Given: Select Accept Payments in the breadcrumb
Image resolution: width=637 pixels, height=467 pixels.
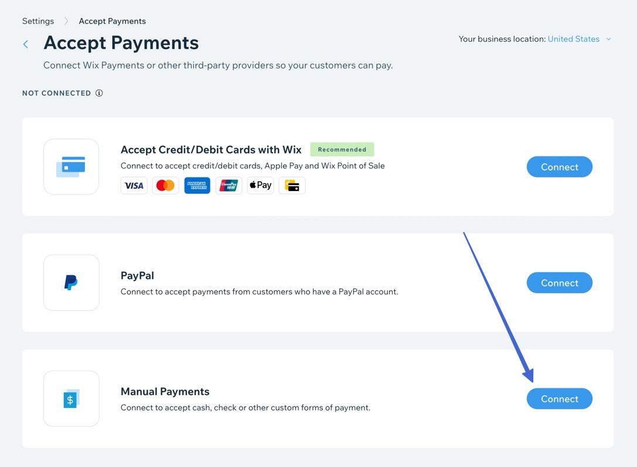Looking at the screenshot, I should tap(112, 21).
